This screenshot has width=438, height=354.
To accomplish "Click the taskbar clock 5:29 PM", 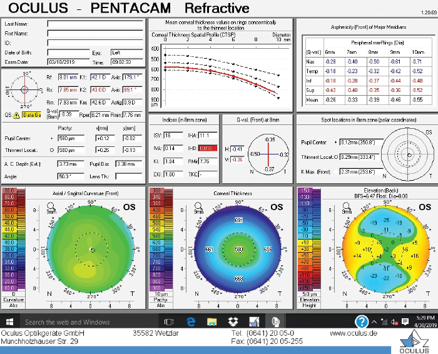I will [x=425, y=318].
